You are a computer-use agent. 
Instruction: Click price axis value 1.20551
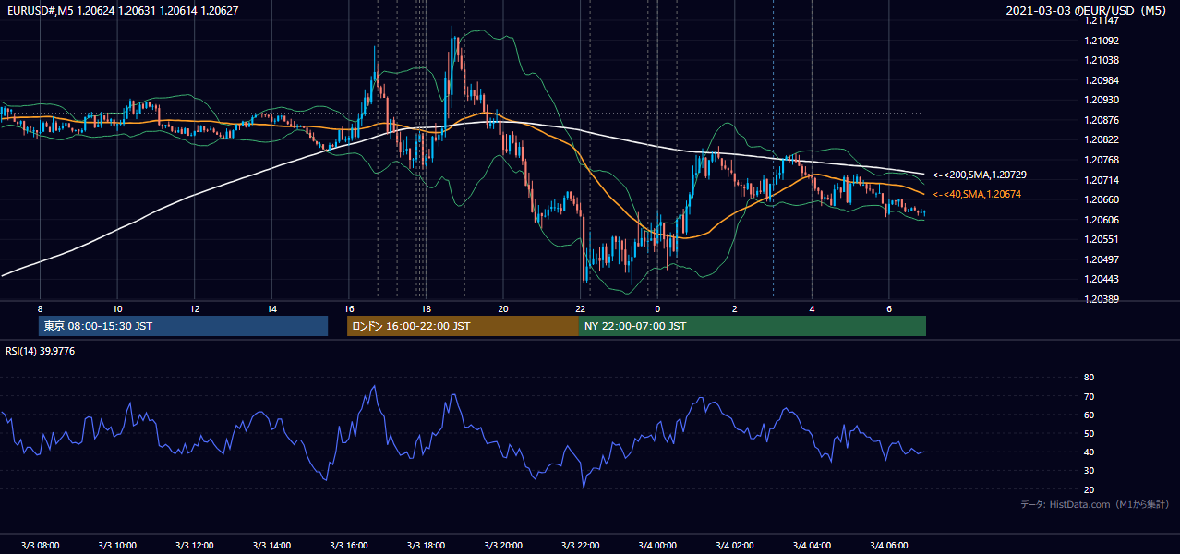(1102, 239)
